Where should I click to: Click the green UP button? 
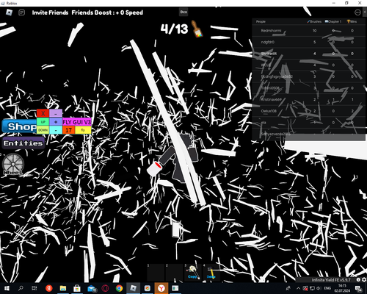43,122
